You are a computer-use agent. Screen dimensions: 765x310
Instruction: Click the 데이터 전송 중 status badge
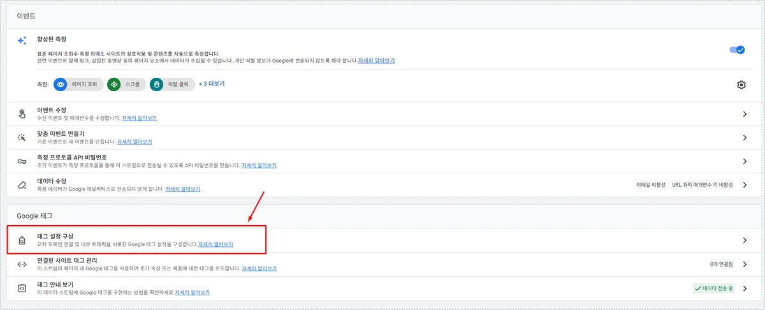coord(713,288)
